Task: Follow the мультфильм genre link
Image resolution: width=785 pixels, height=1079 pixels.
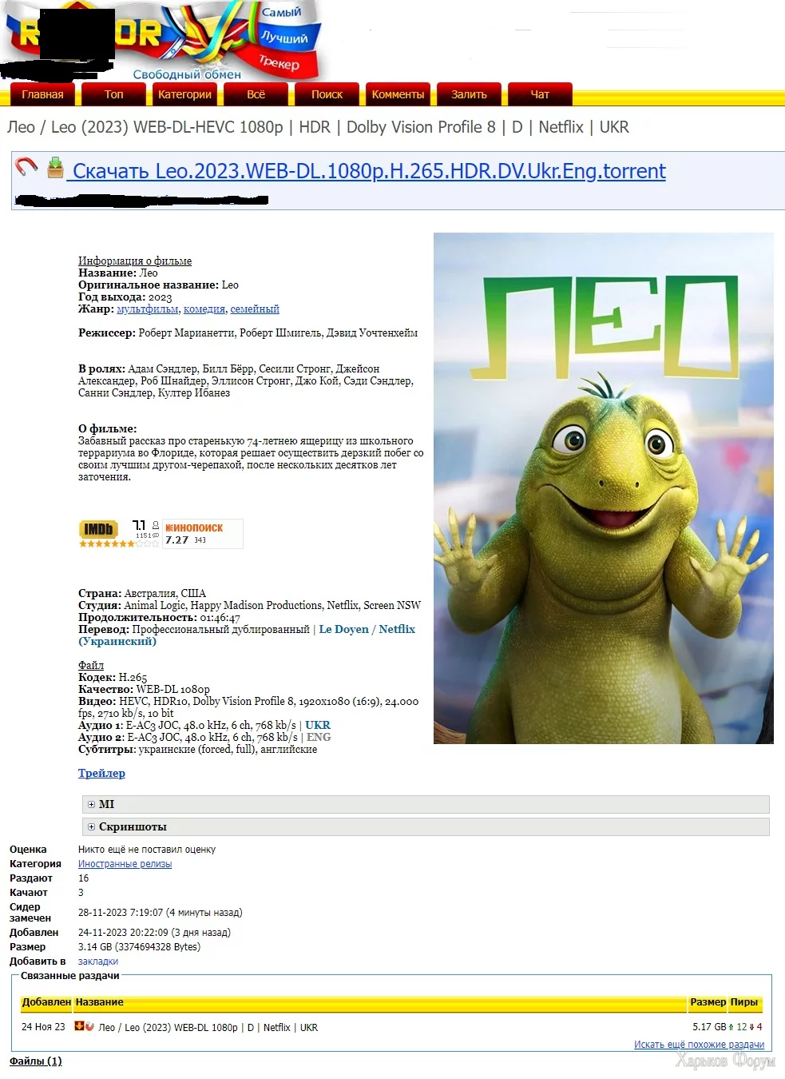Action: (148, 309)
